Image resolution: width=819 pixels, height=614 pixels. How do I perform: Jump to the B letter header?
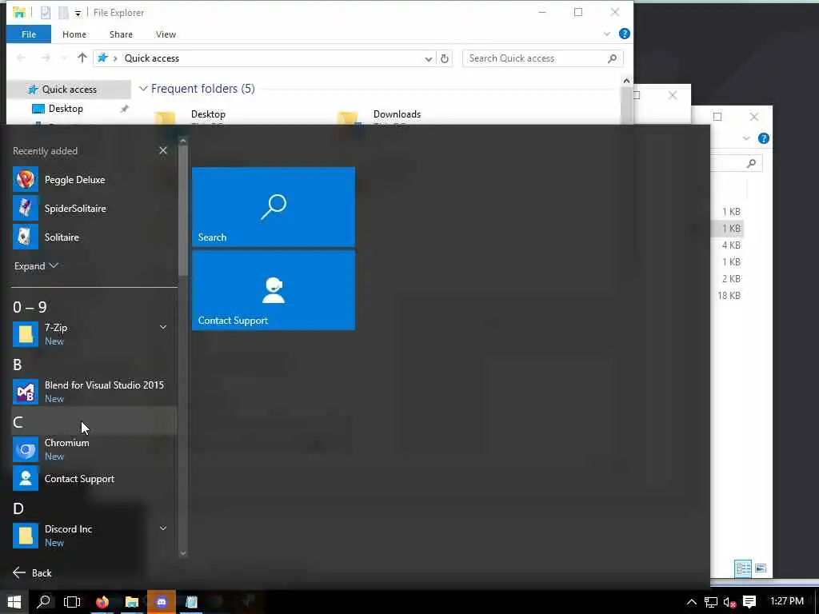click(18, 365)
